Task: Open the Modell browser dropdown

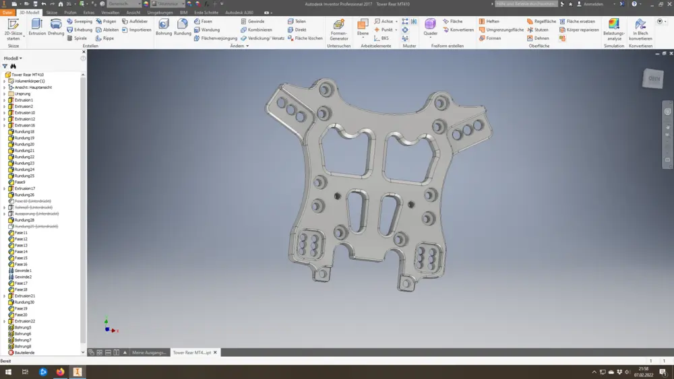Action: click(13, 58)
